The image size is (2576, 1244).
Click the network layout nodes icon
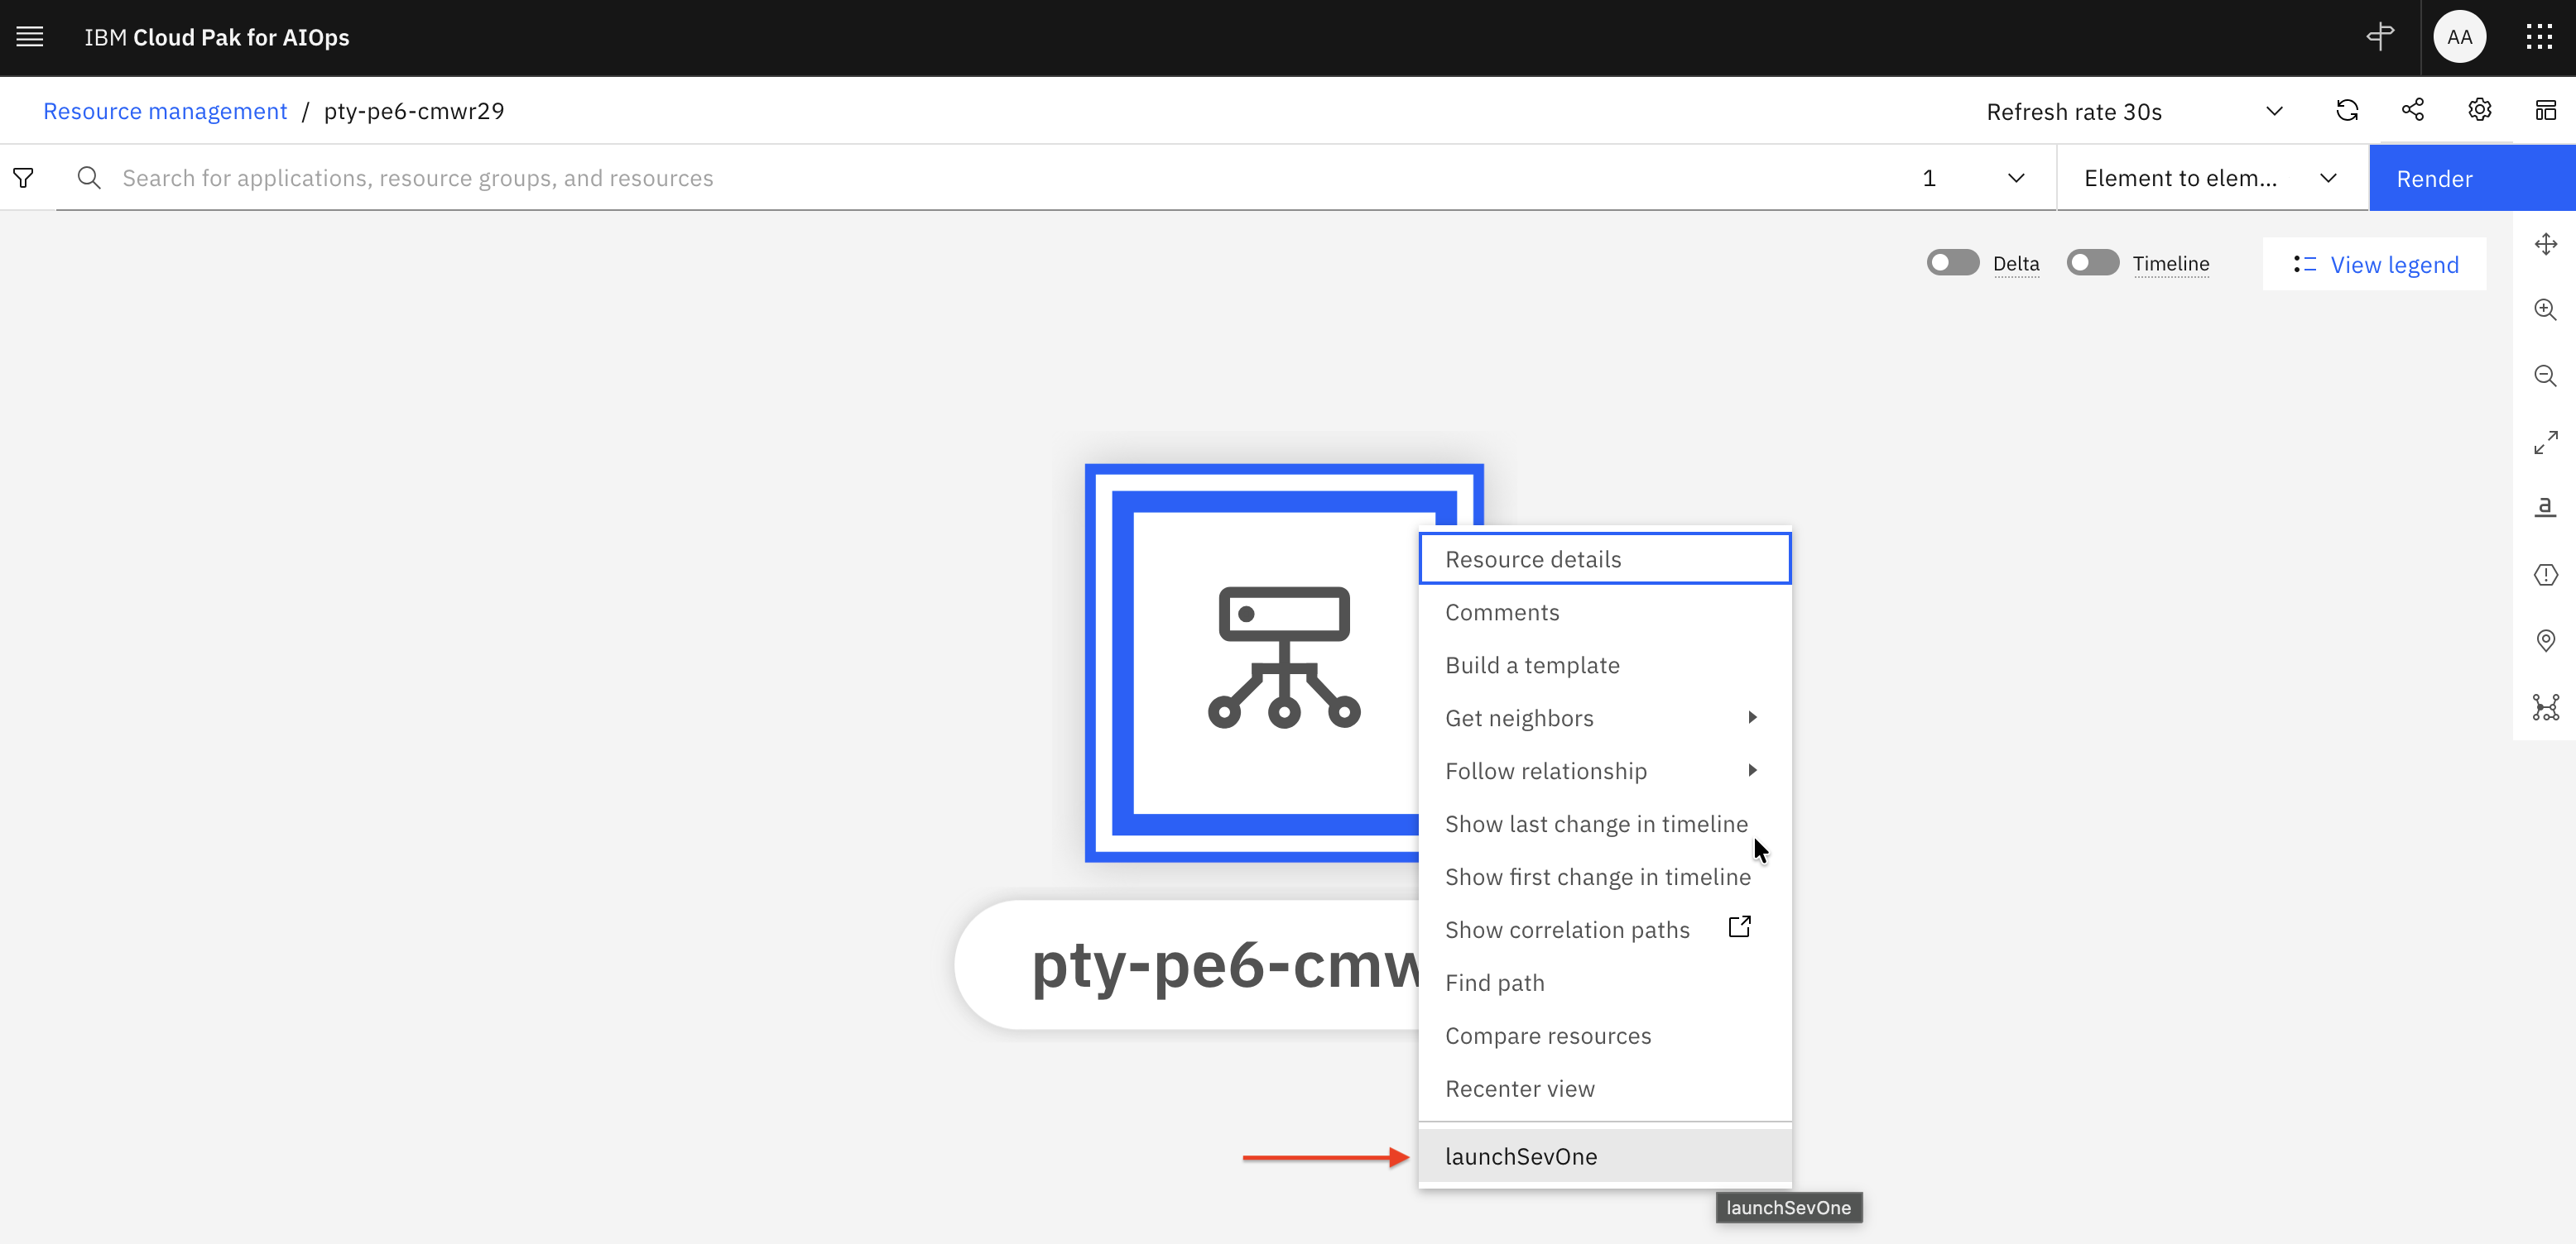[2545, 707]
